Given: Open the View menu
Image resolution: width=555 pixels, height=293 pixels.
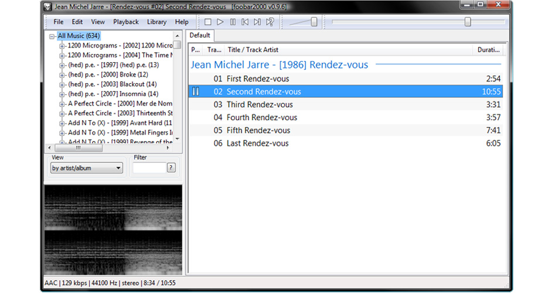Looking at the screenshot, I should [98, 22].
